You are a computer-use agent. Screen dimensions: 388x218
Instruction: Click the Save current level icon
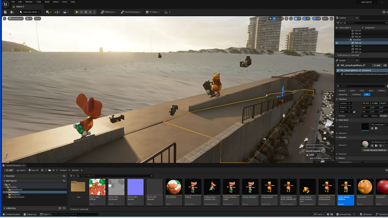tap(5, 12)
